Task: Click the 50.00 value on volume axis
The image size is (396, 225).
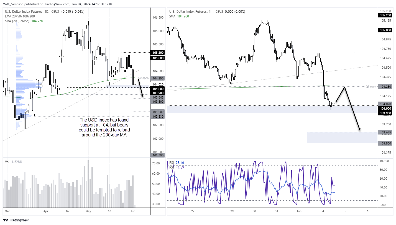Action: 156,184
